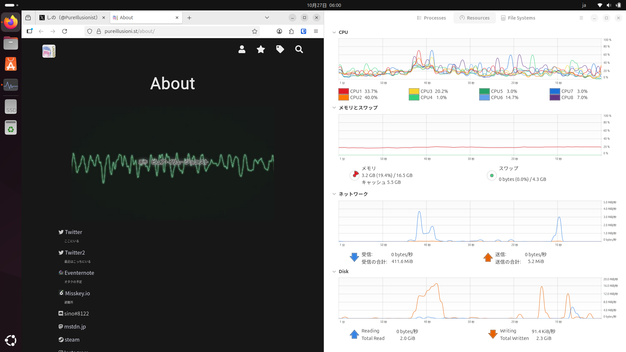Image resolution: width=626 pixels, height=352 pixels.
Task: Click the star favorites icon on website
Action: click(261, 49)
